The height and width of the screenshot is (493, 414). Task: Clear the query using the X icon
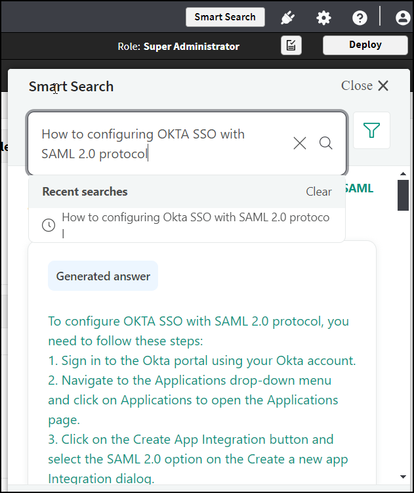(300, 143)
